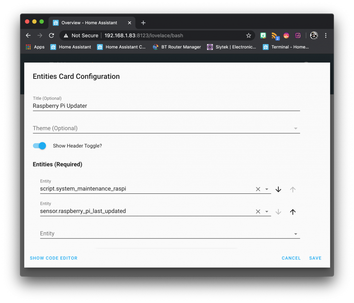Bookmark this page with star icon
The height and width of the screenshot is (303, 354).
click(x=248, y=36)
